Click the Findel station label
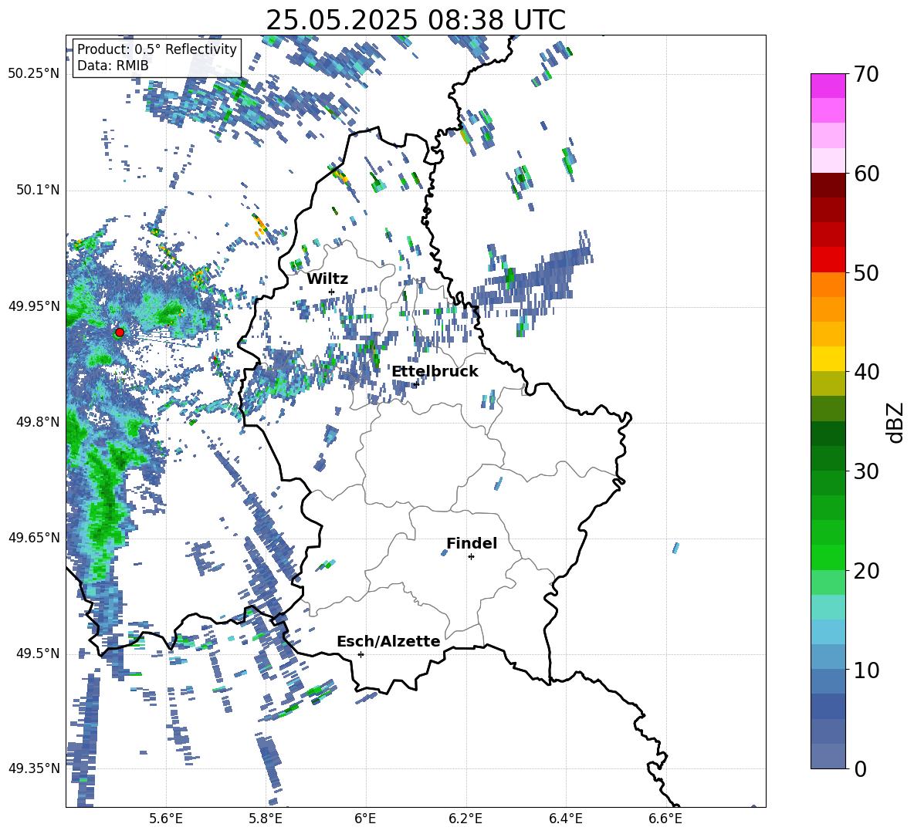The height and width of the screenshot is (834, 914). point(472,543)
